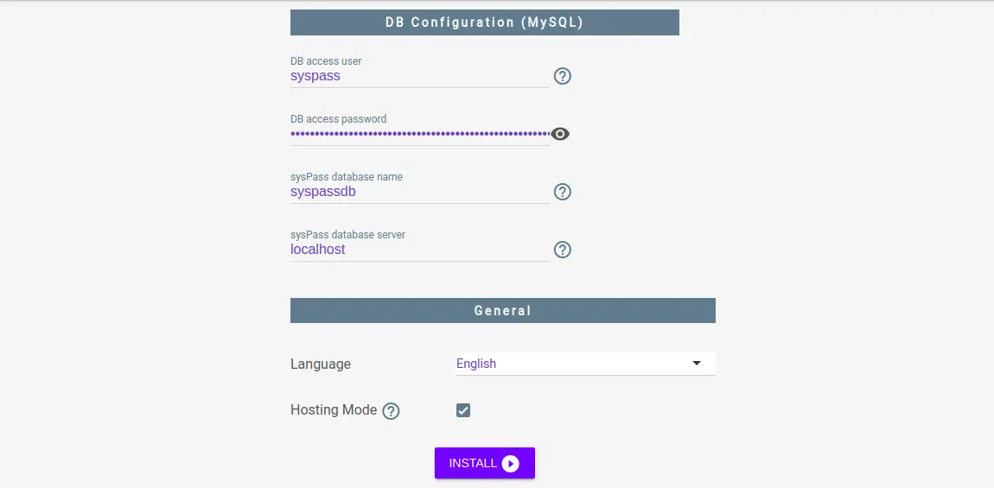Click into the localhost server field
This screenshot has width=994, height=488.
[420, 250]
